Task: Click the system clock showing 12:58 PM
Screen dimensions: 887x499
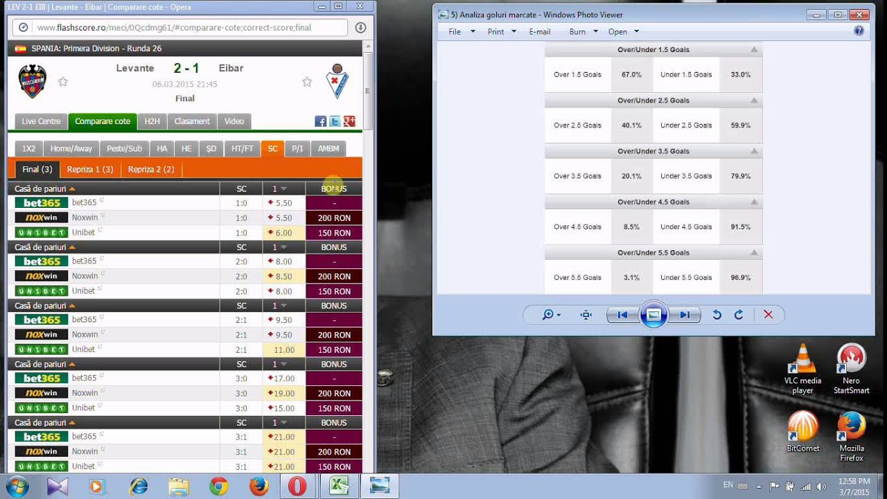Action: tap(854, 487)
